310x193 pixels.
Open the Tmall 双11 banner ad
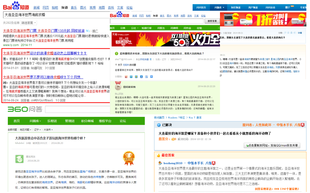[x=166, y=40]
